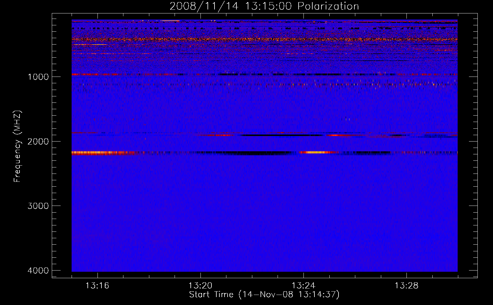Click the 'Frequency (MHZ)' axis label
493x305 pixels.
pyautogui.click(x=17, y=146)
